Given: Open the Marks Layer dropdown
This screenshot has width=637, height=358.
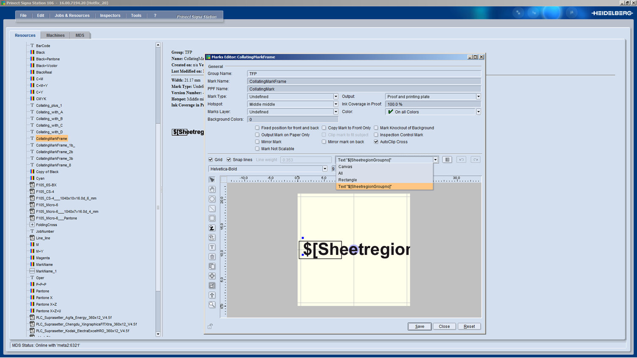Looking at the screenshot, I should (x=335, y=112).
